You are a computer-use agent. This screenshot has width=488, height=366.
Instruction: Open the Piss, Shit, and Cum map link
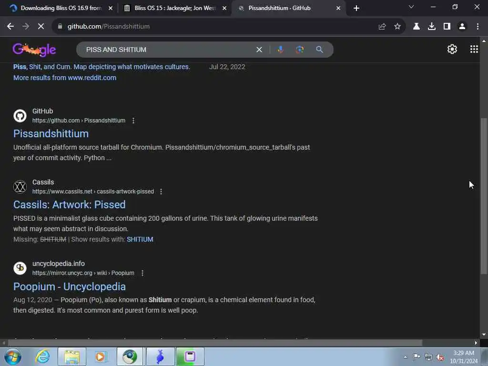tap(102, 67)
